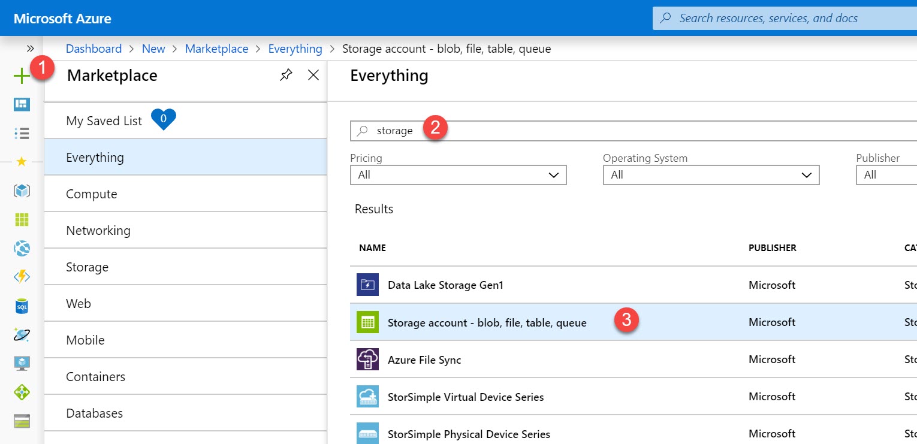Click the Azure File Sync icon
This screenshot has height=444, width=917.
[x=367, y=359]
